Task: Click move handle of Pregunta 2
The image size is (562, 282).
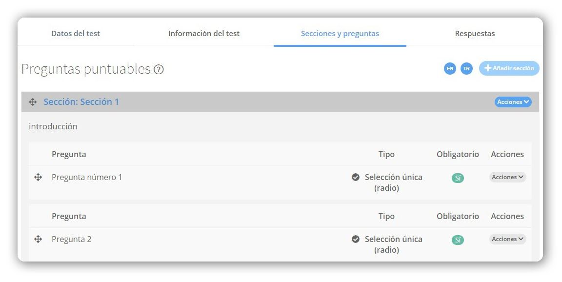Action: click(x=38, y=239)
